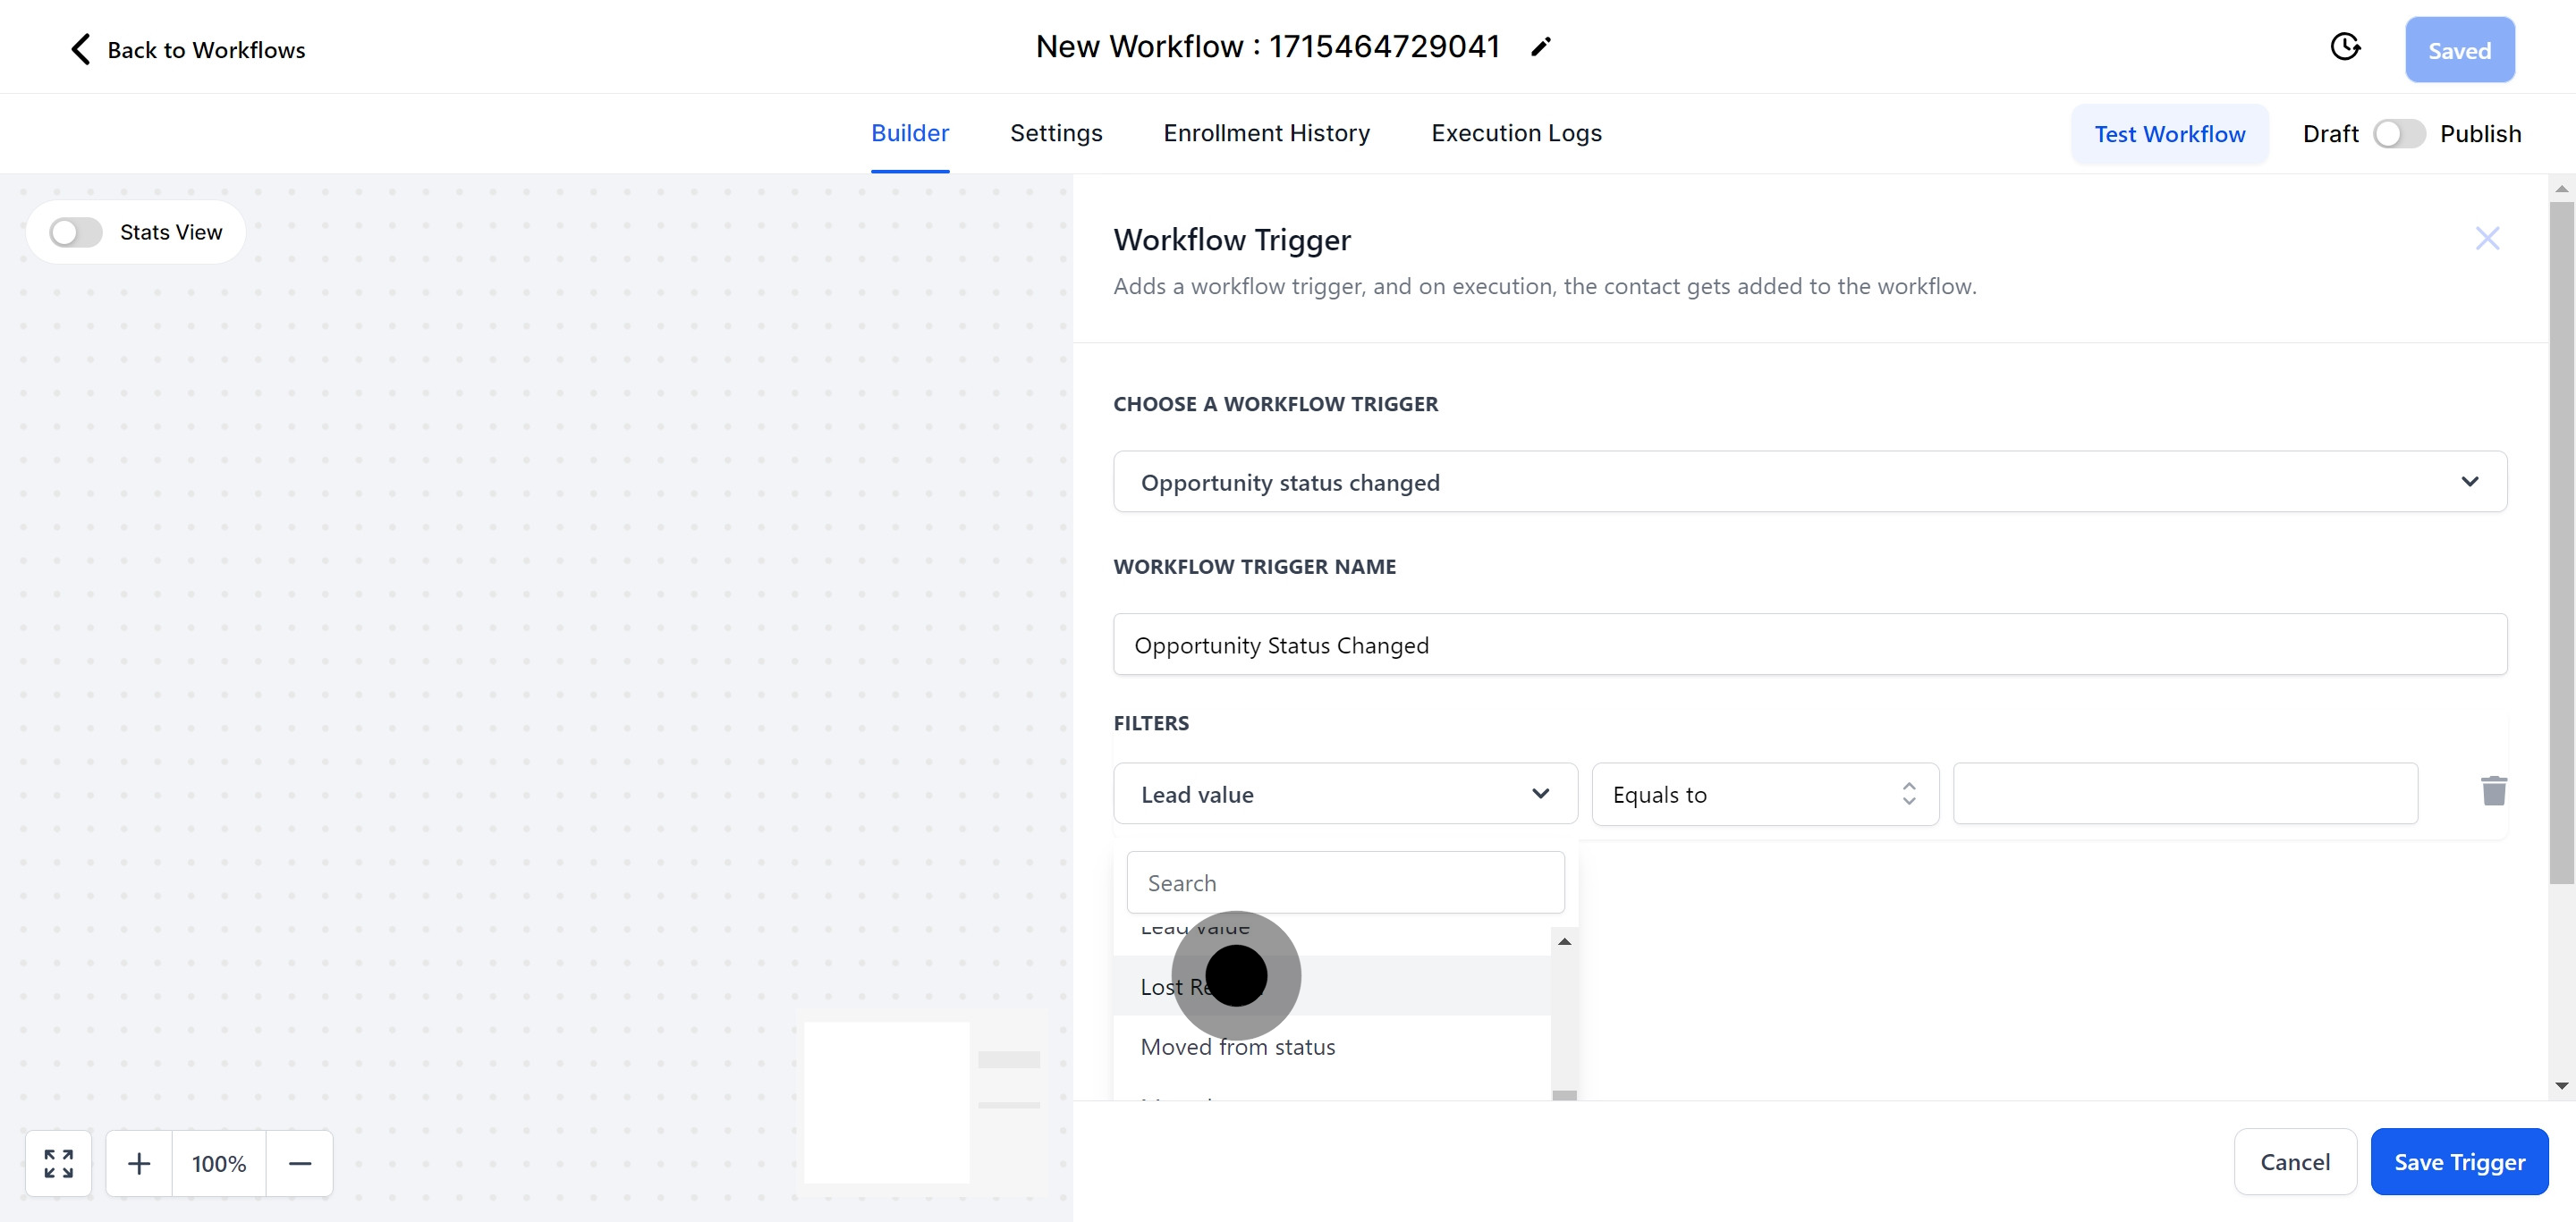Click the Back to Workflows arrow
Image resolution: width=2576 pixels, height=1222 pixels.
coord(81,49)
